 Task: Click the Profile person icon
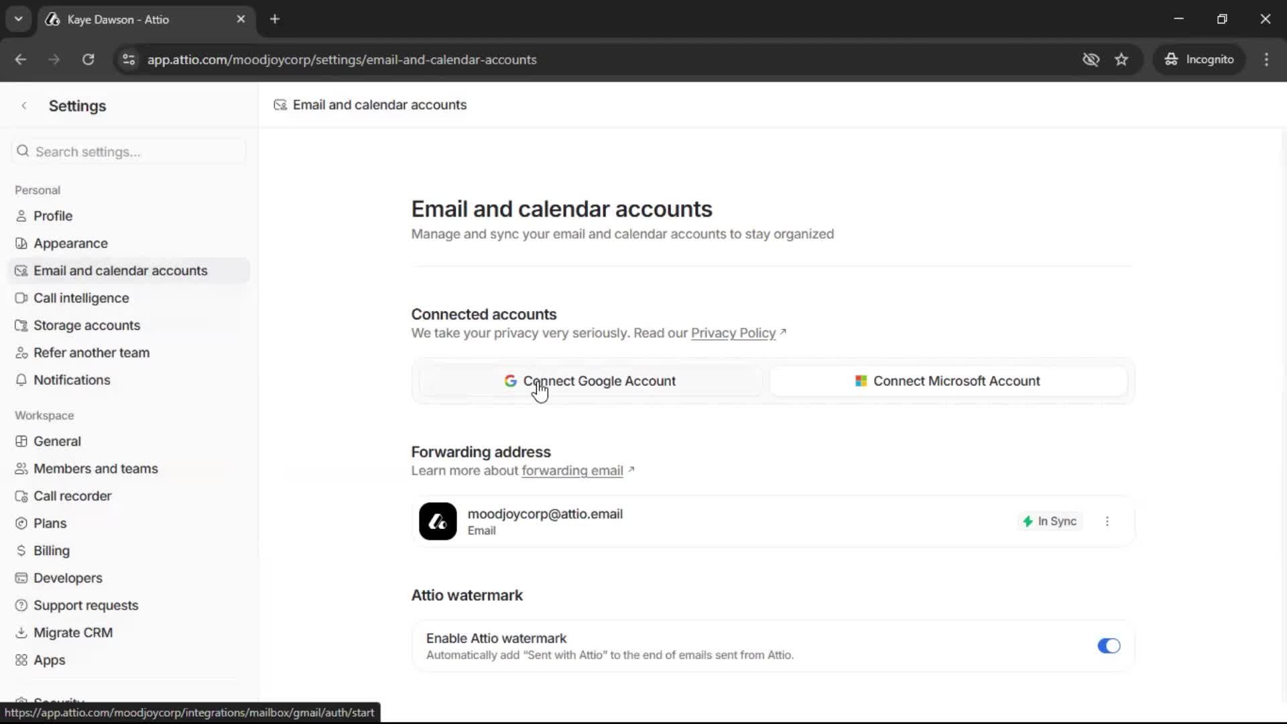(21, 216)
